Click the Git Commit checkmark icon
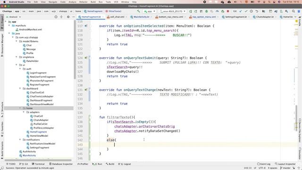Image resolution: width=302 pixels, height=170 pixels. click(246, 11)
